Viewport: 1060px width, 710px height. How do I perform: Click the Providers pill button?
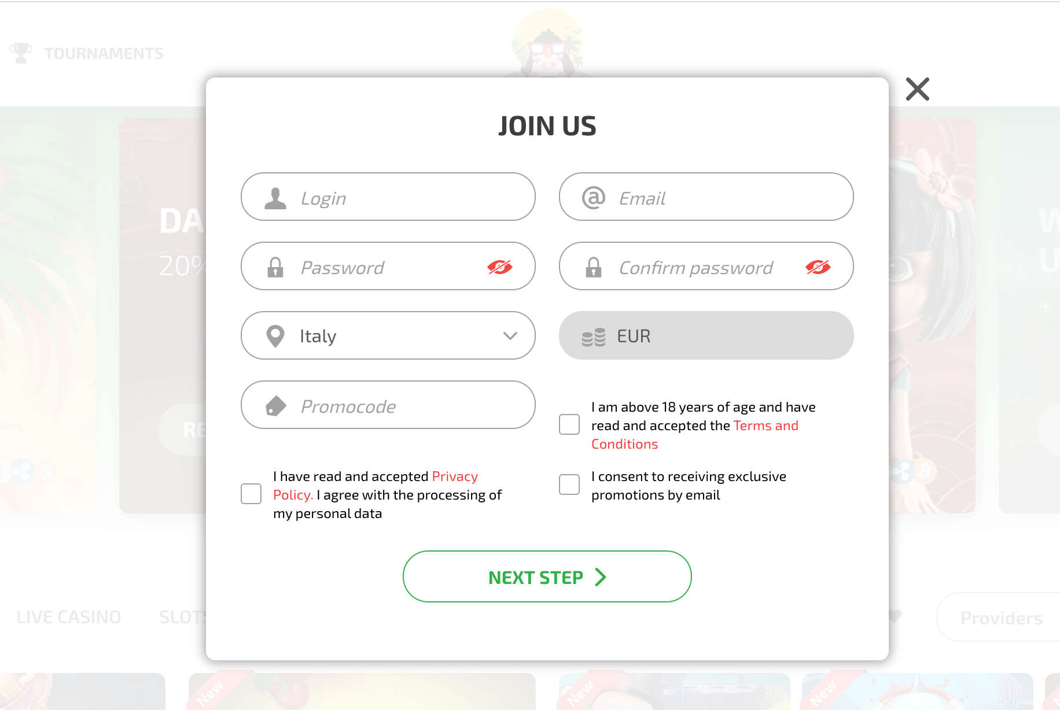pyautogui.click(x=1000, y=617)
